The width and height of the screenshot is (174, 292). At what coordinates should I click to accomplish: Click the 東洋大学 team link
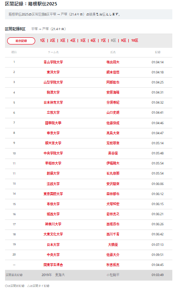53,72
